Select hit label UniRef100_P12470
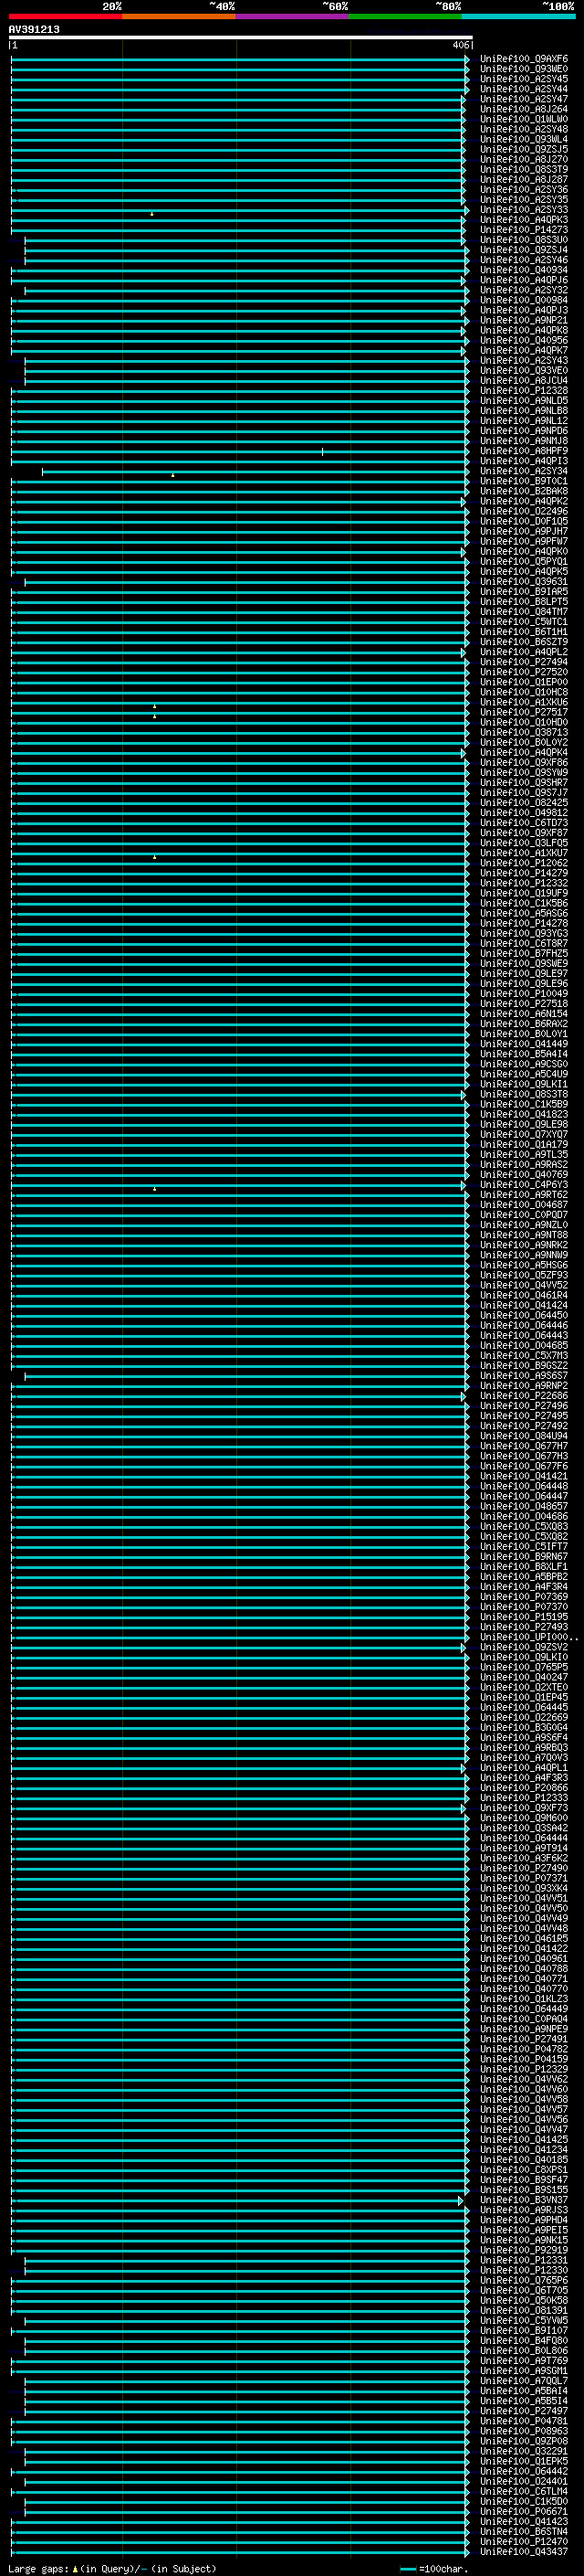The height and width of the screenshot is (2576, 584). coord(524,2541)
